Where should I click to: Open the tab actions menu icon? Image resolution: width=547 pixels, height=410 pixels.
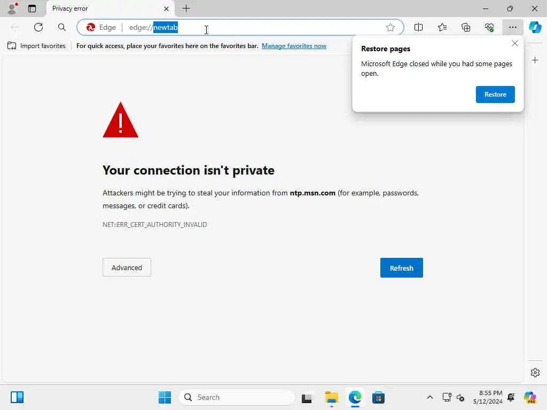point(32,9)
